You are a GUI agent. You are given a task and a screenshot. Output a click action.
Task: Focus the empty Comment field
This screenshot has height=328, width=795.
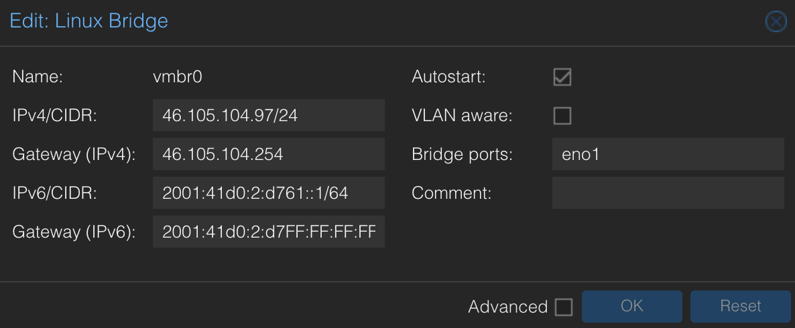click(668, 193)
